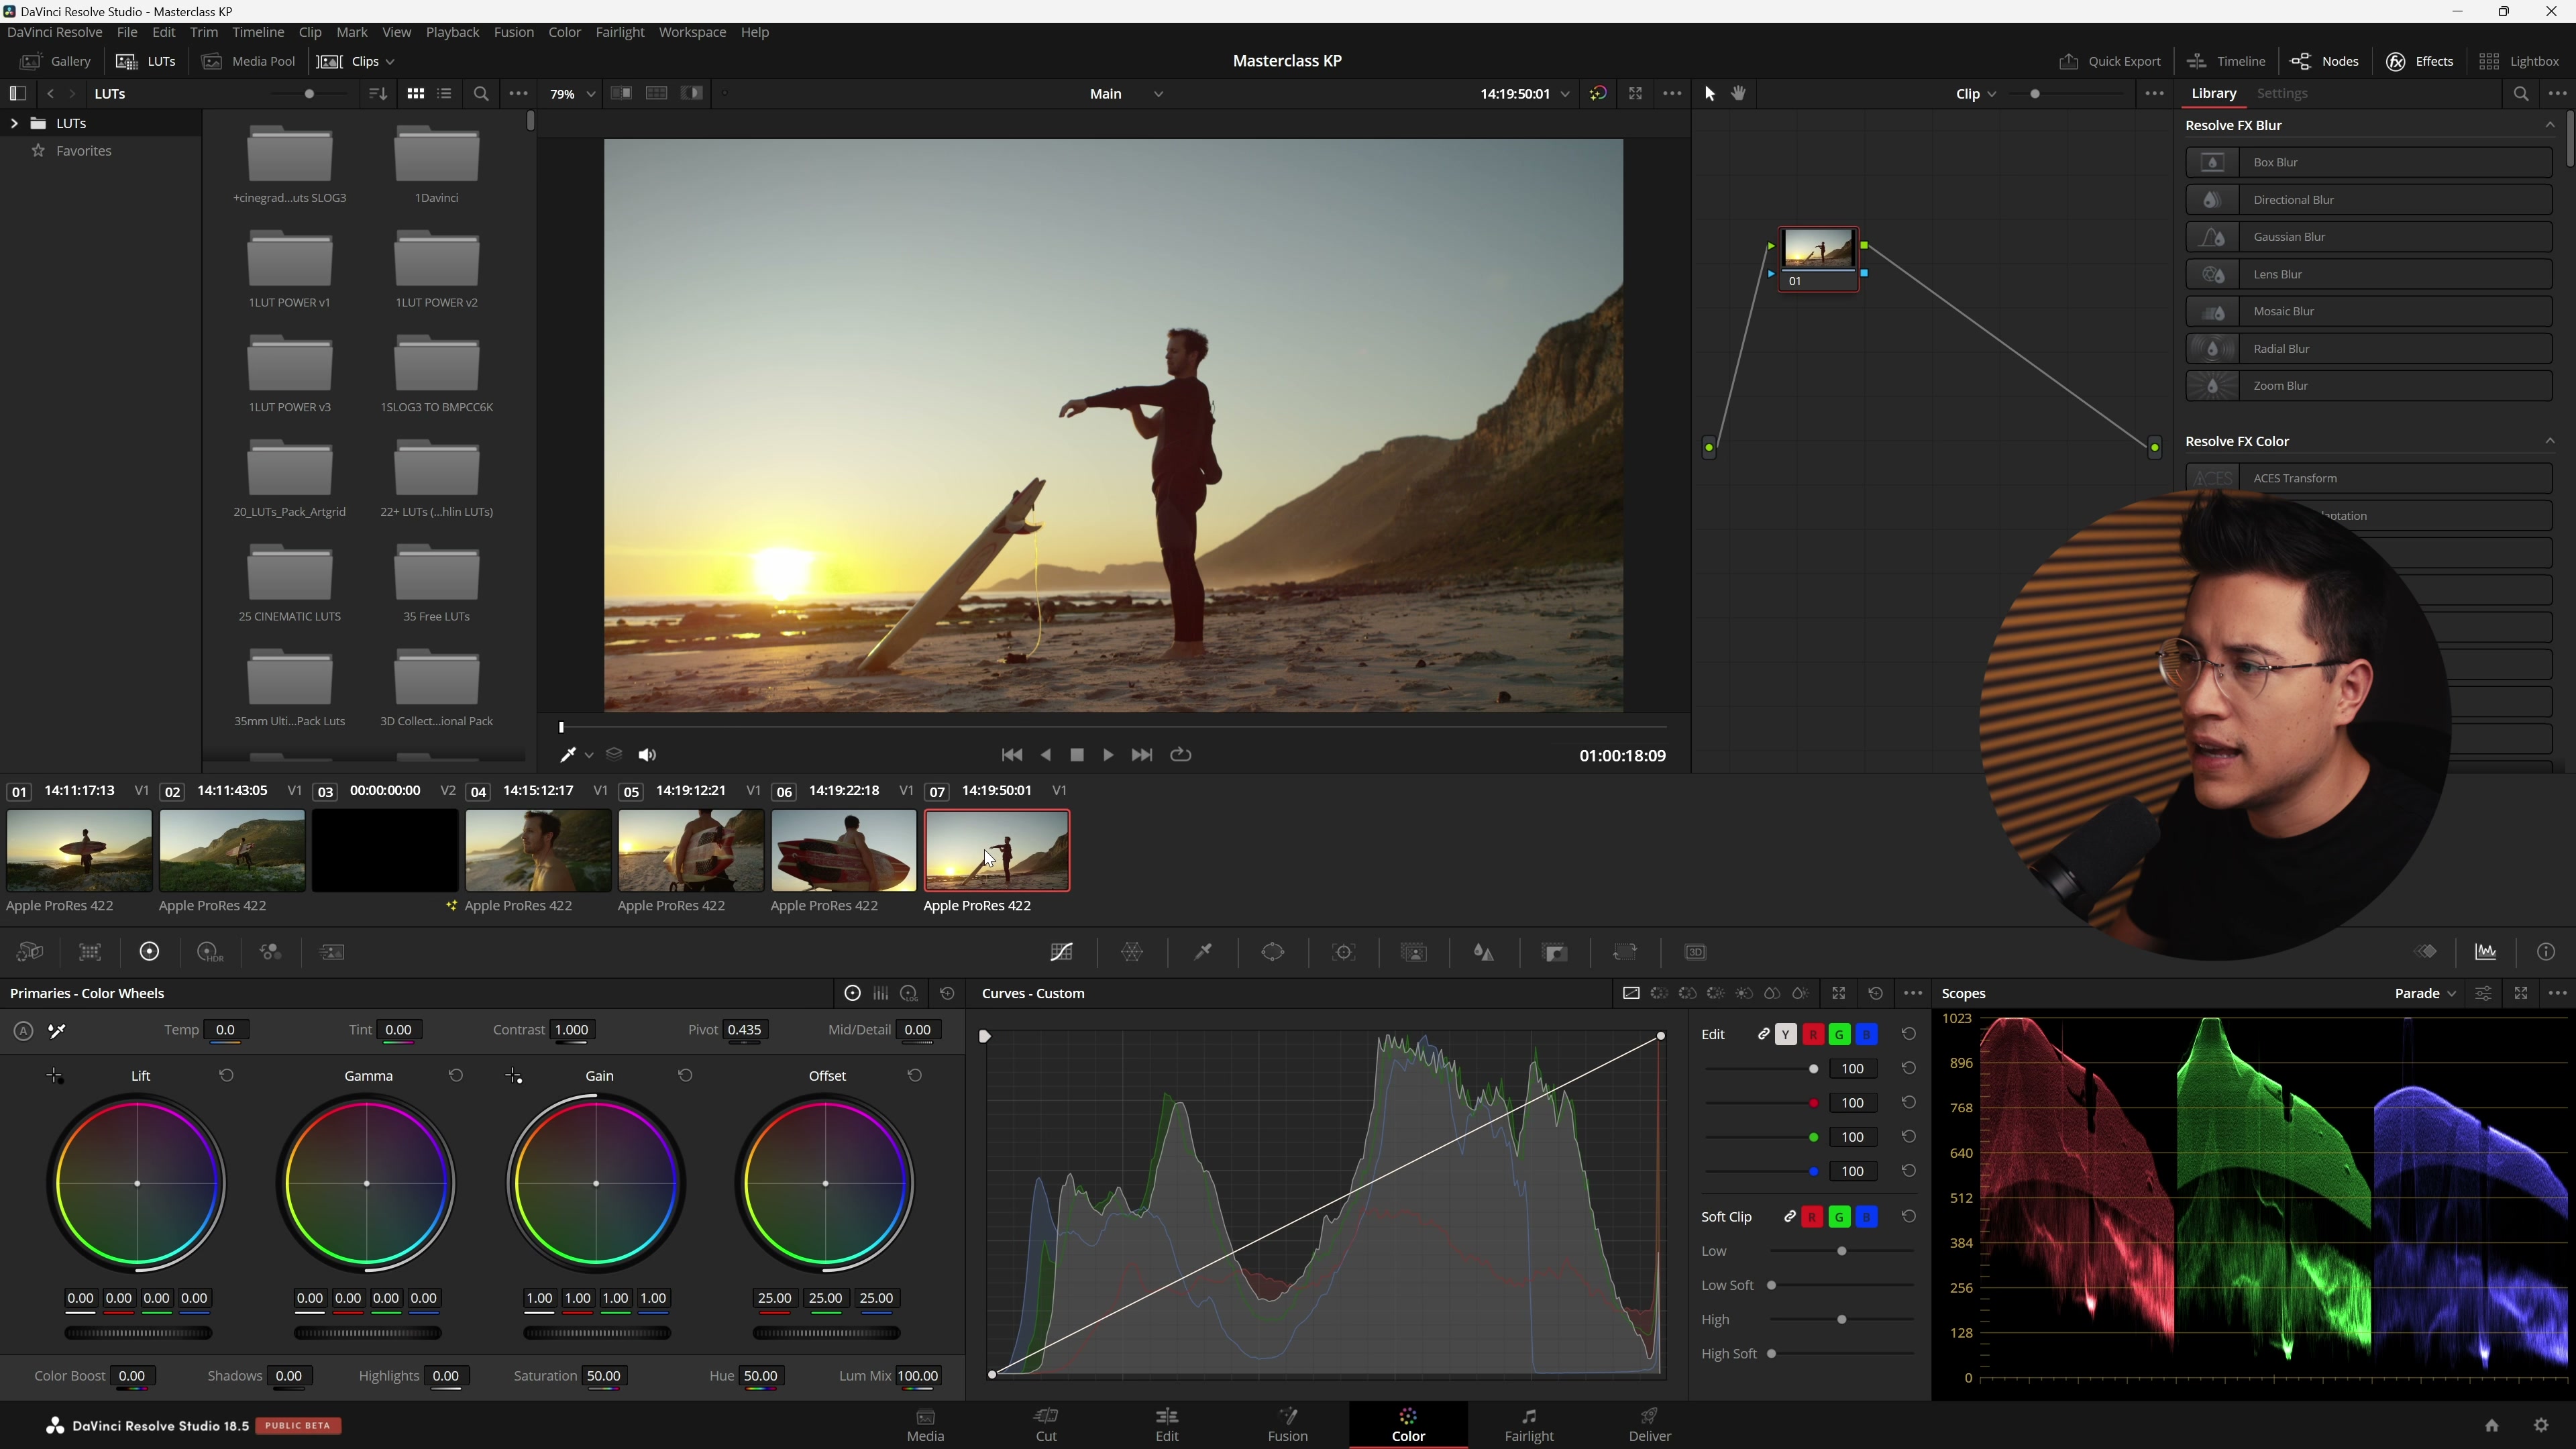Open the RGB Mixer palette

(271, 952)
